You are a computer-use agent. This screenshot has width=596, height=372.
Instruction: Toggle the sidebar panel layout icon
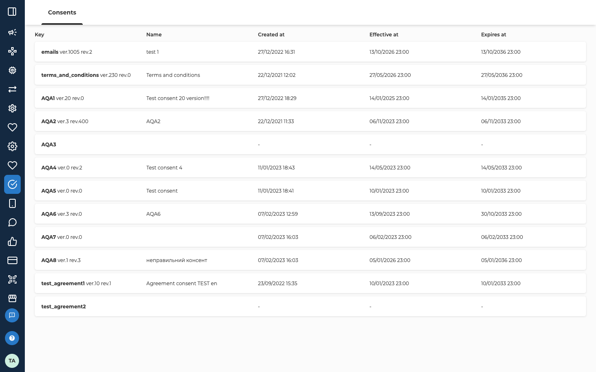click(x=12, y=12)
